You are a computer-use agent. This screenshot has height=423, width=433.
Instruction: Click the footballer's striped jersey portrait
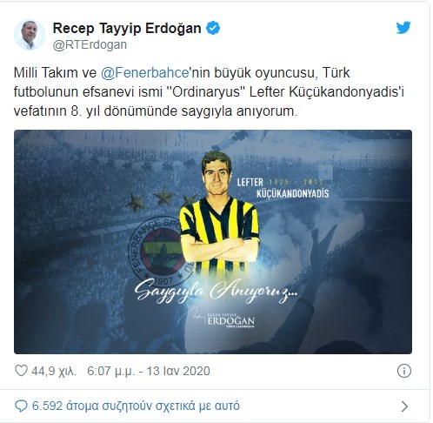[x=219, y=213]
